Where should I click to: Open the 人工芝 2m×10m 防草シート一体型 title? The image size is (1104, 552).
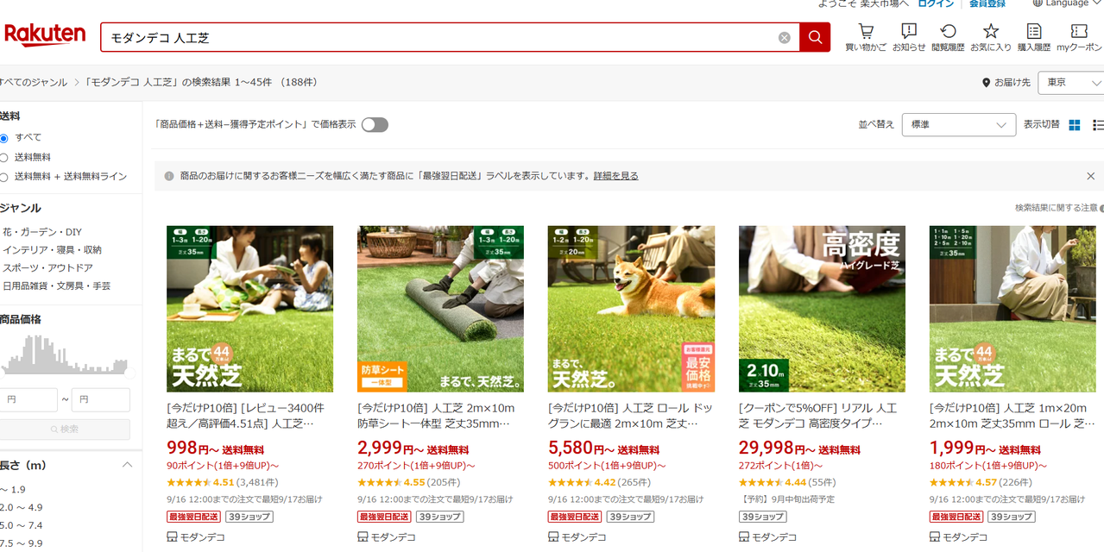coord(437,416)
